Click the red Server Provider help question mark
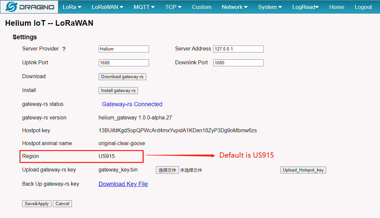380x218 pixels. 64,49
